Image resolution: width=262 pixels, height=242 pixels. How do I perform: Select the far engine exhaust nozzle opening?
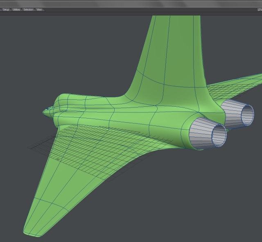(247, 114)
